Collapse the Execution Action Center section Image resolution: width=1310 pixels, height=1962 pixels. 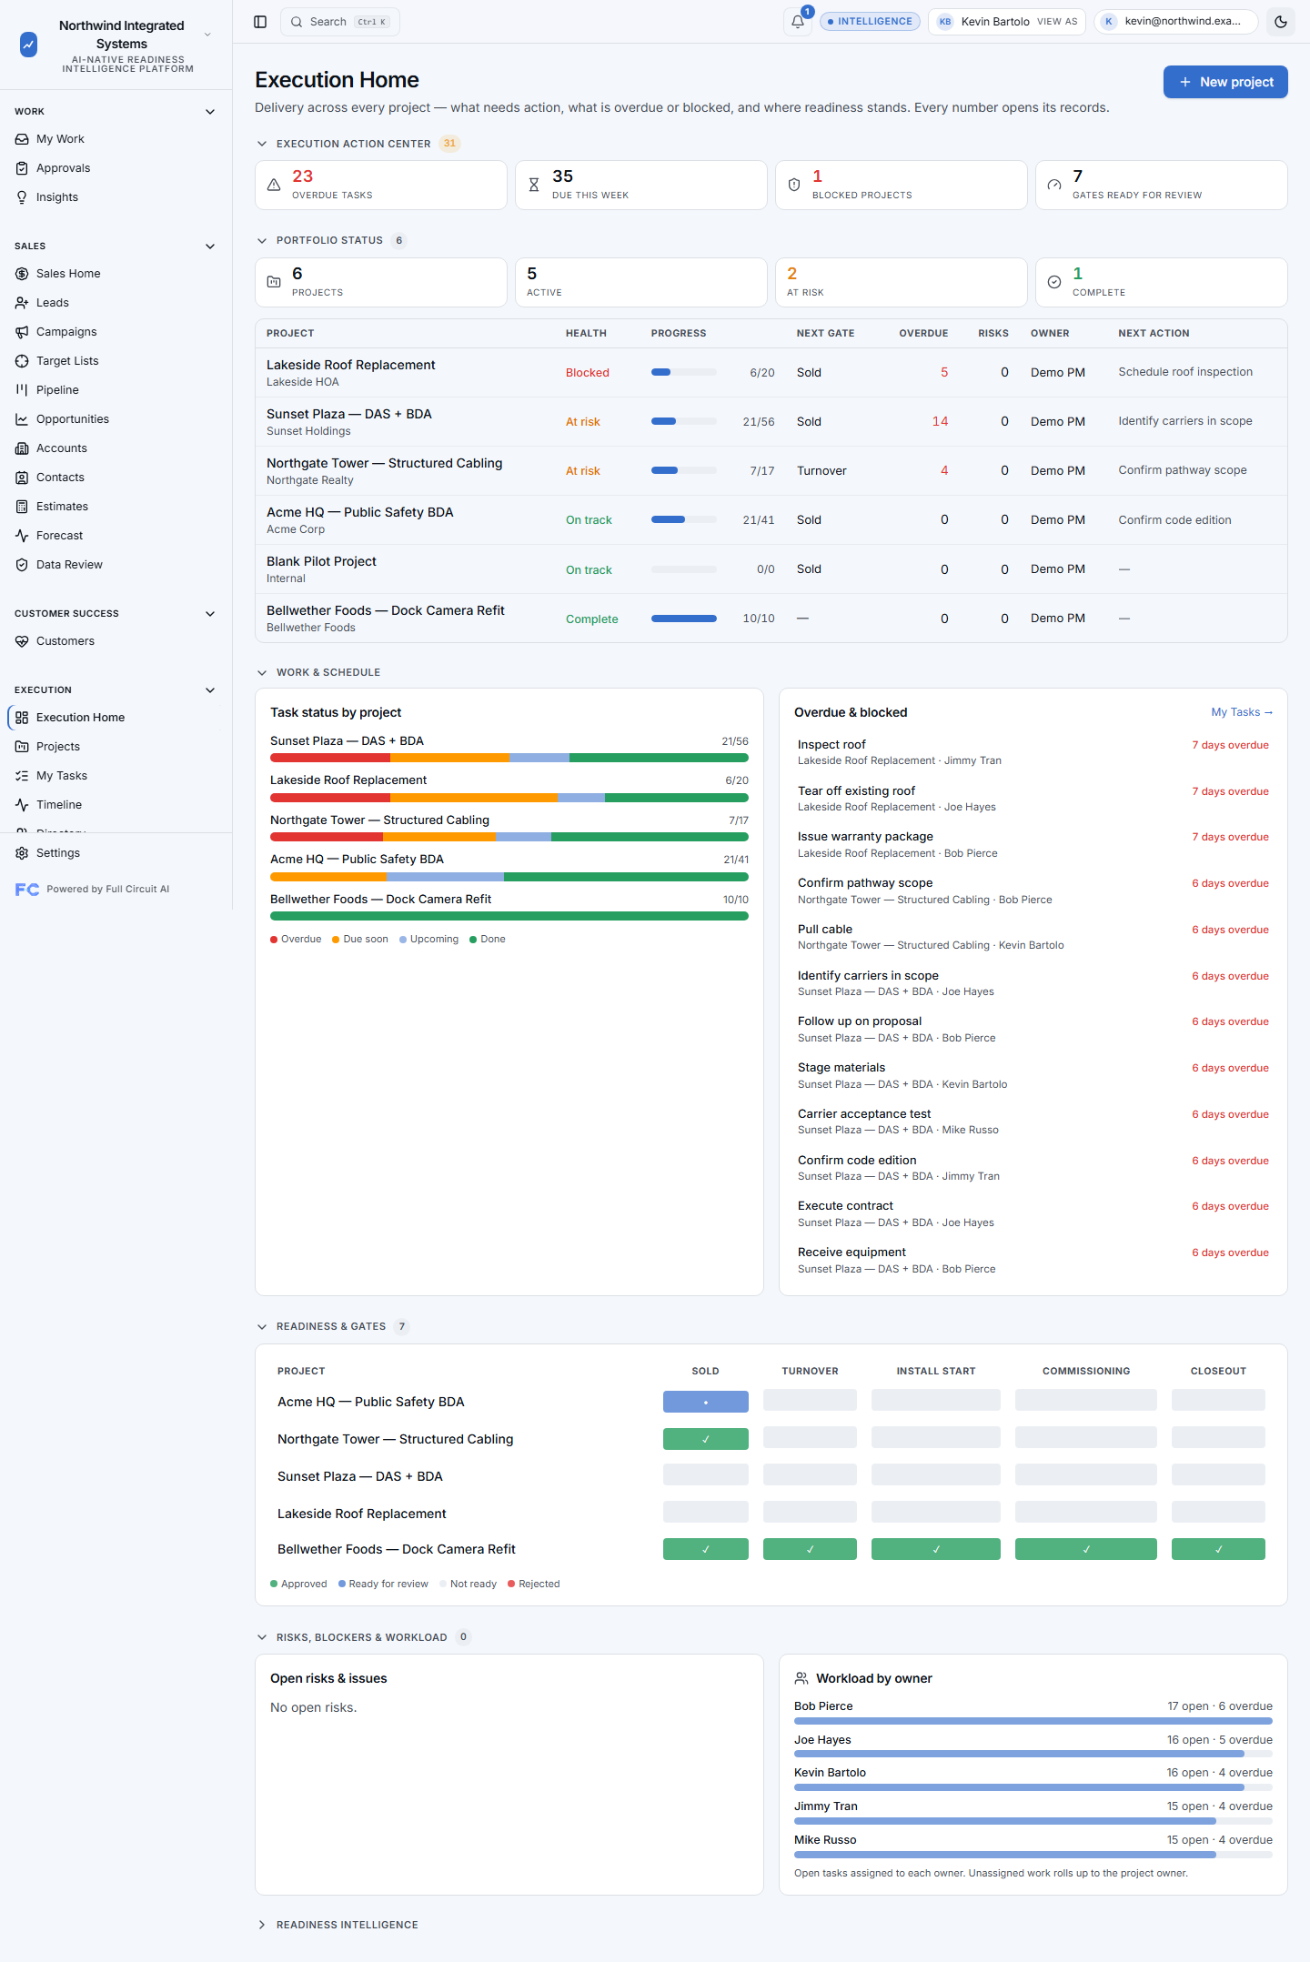click(x=262, y=144)
